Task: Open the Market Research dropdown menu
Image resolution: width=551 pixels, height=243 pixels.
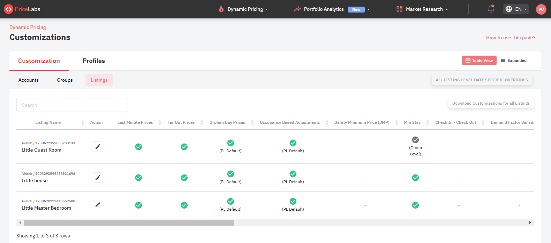Action: tap(422, 9)
